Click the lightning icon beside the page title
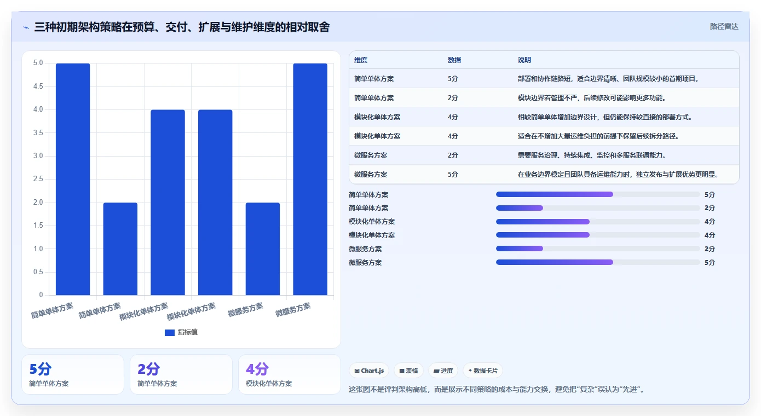Image resolution: width=761 pixels, height=416 pixels. pyautogui.click(x=26, y=27)
